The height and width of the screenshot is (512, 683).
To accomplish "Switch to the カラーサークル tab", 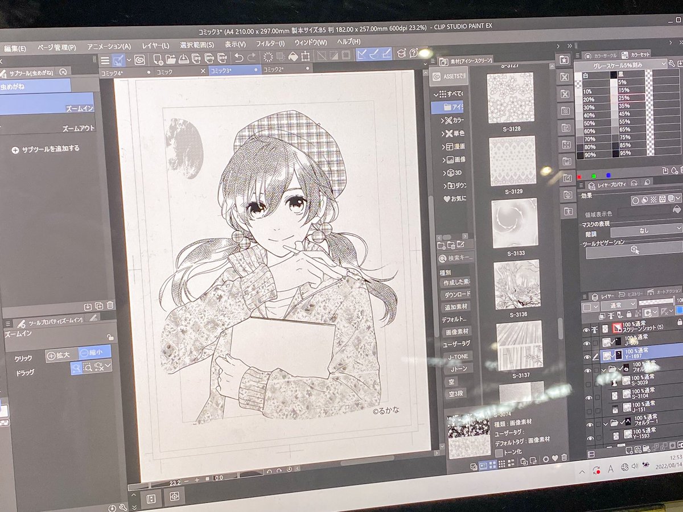I will point(601,56).
